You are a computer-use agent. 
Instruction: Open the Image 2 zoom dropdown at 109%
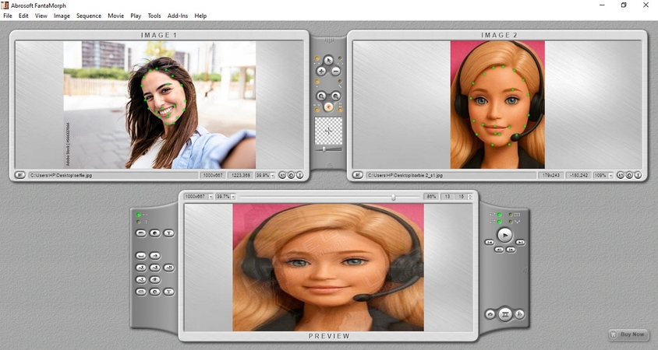pos(610,176)
